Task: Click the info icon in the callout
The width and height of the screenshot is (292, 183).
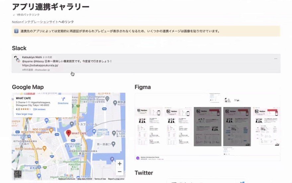Action: 16,31
